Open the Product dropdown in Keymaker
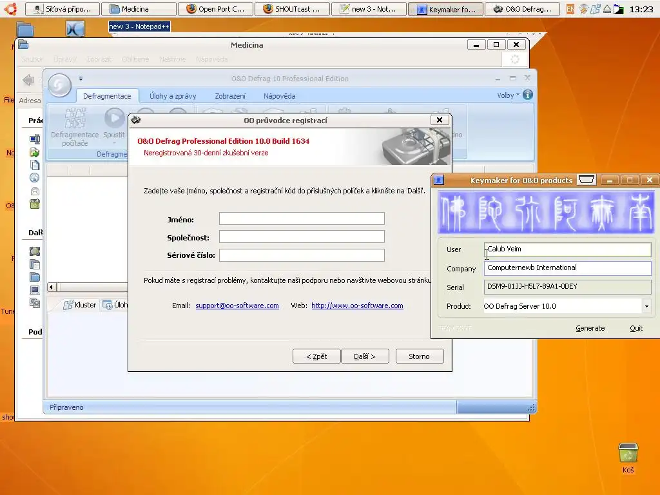The height and width of the screenshot is (495, 660). [646, 306]
